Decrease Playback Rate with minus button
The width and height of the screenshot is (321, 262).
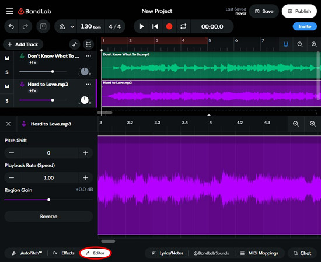[x=12, y=177]
